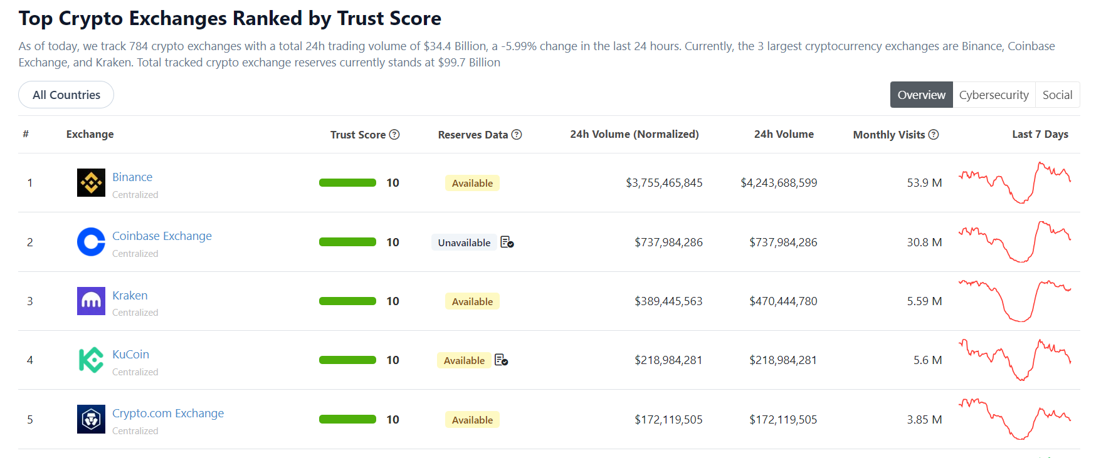The image size is (1106, 458).
Task: Click the Crypto.com Exchange logo icon
Action: click(x=91, y=419)
